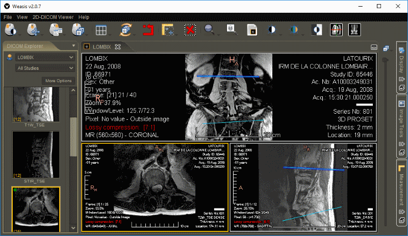Click the restore icon in Image Tools panel
This screenshot has height=236, width=408.
click(x=401, y=152)
